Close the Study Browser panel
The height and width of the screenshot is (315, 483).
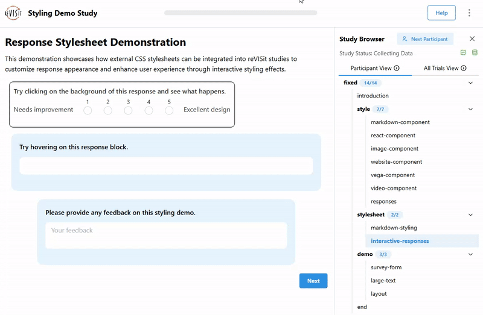[472, 39]
